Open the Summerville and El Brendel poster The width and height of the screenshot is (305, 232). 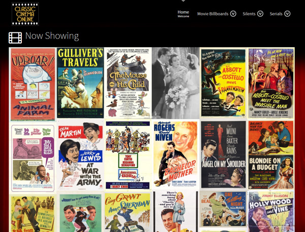point(33,214)
